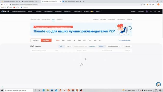The height and width of the screenshot is (92, 163).
Task: Click the share page icon in address bar
Action: (x=141, y=5)
